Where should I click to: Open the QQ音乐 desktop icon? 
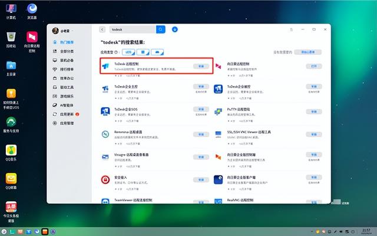click(x=11, y=150)
